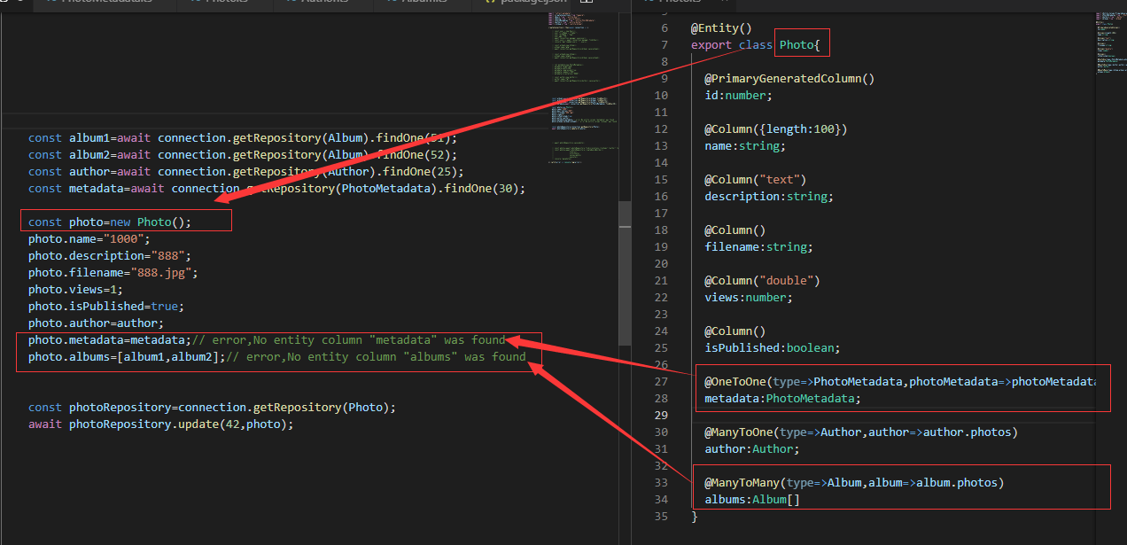
Task: Click the 'metadata:PhotoMetadata;' property line
Action: tap(783, 398)
